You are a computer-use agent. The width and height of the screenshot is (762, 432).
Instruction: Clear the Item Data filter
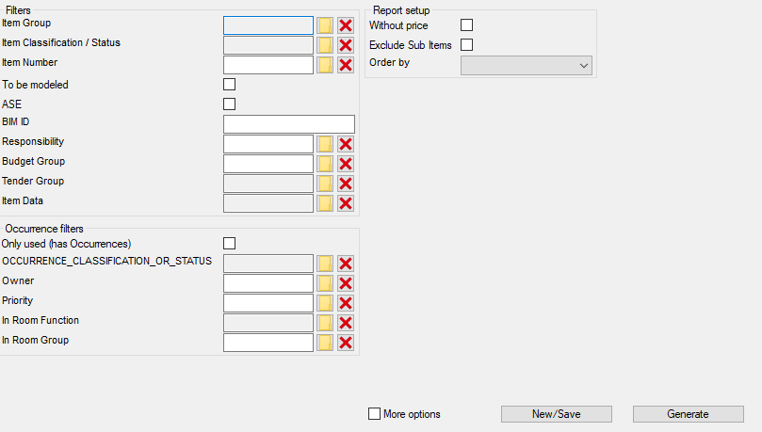coord(346,203)
